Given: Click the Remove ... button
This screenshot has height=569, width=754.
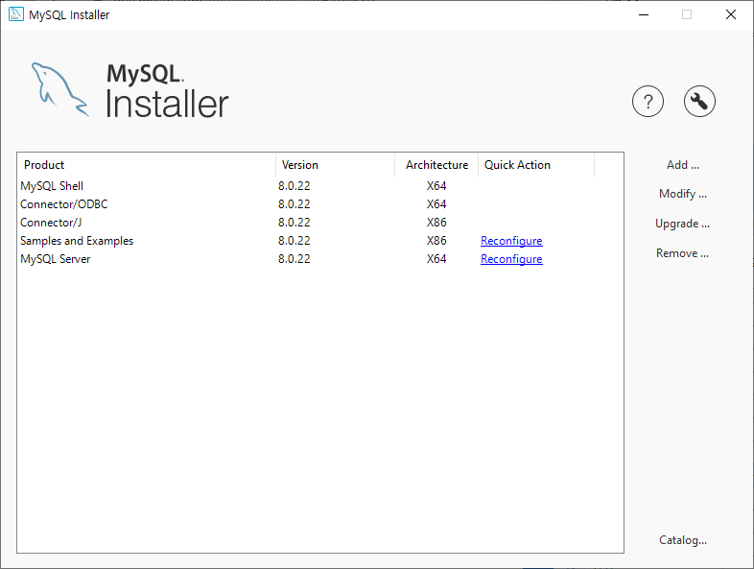Looking at the screenshot, I should [682, 253].
